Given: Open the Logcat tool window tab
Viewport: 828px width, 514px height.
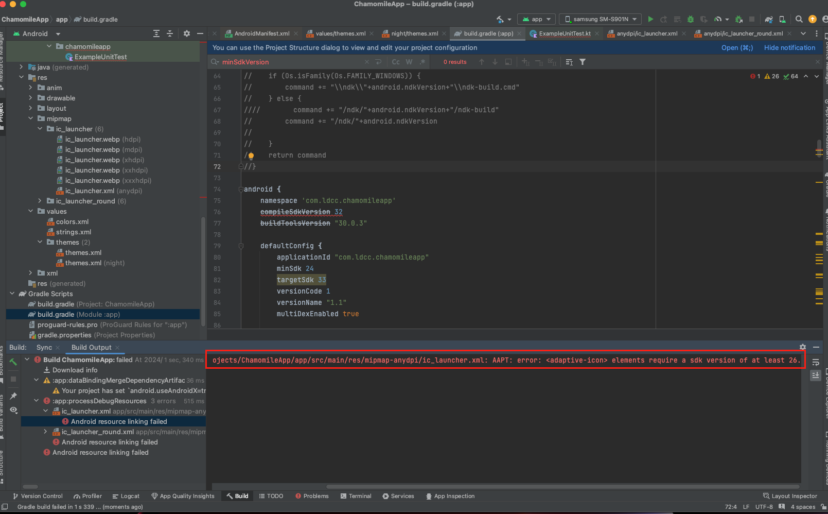Looking at the screenshot, I should click(x=126, y=496).
